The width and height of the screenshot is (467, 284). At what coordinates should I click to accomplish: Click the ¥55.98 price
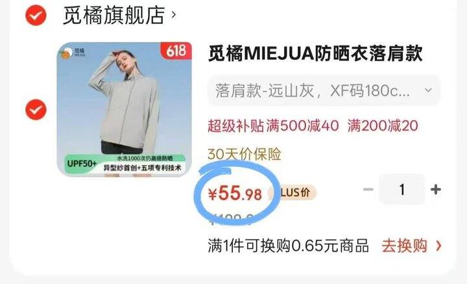pyautogui.click(x=235, y=193)
